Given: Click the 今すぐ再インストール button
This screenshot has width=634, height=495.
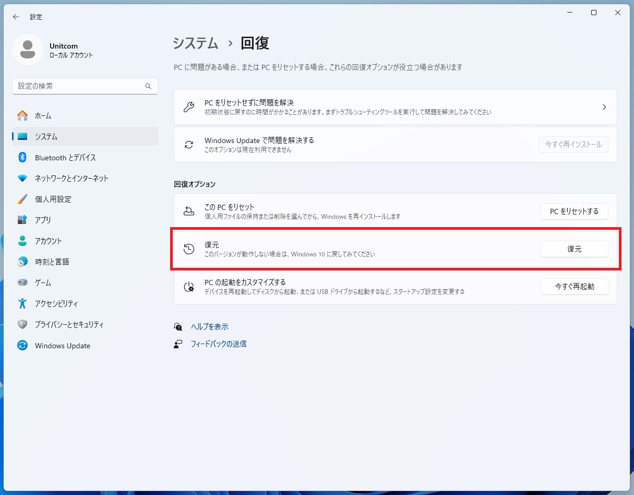Looking at the screenshot, I should 573,145.
